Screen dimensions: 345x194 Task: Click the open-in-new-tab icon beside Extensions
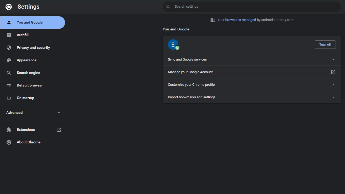59,130
